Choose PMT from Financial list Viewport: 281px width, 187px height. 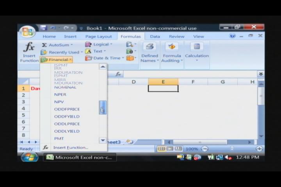(59, 139)
